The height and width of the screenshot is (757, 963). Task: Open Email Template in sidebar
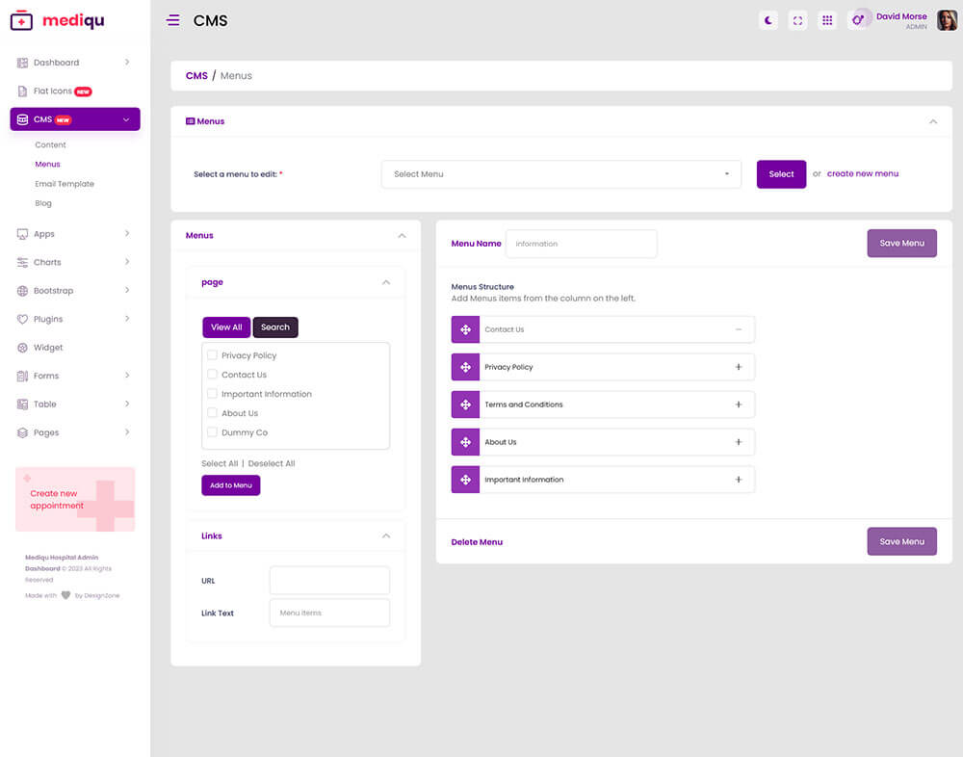65,184
